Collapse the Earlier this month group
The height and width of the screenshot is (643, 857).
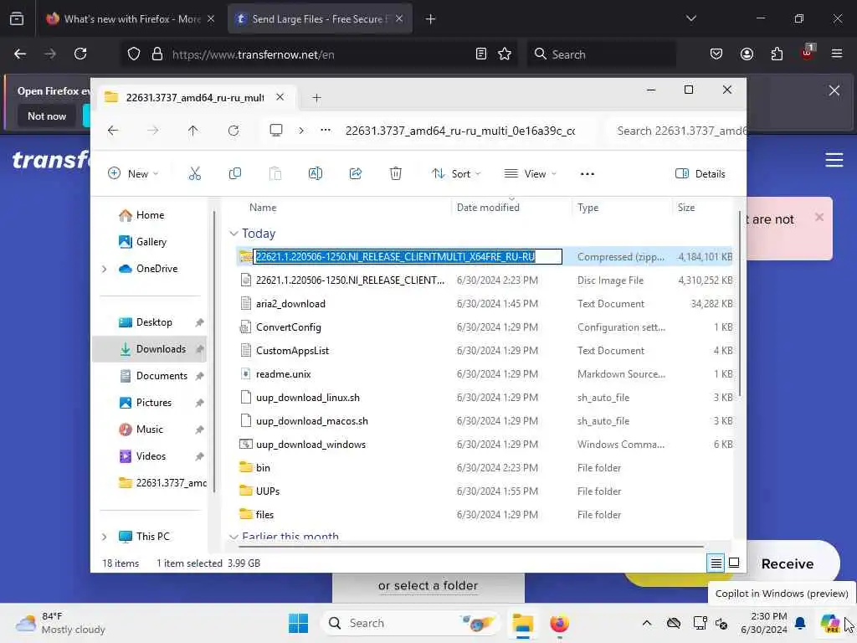[x=234, y=537]
